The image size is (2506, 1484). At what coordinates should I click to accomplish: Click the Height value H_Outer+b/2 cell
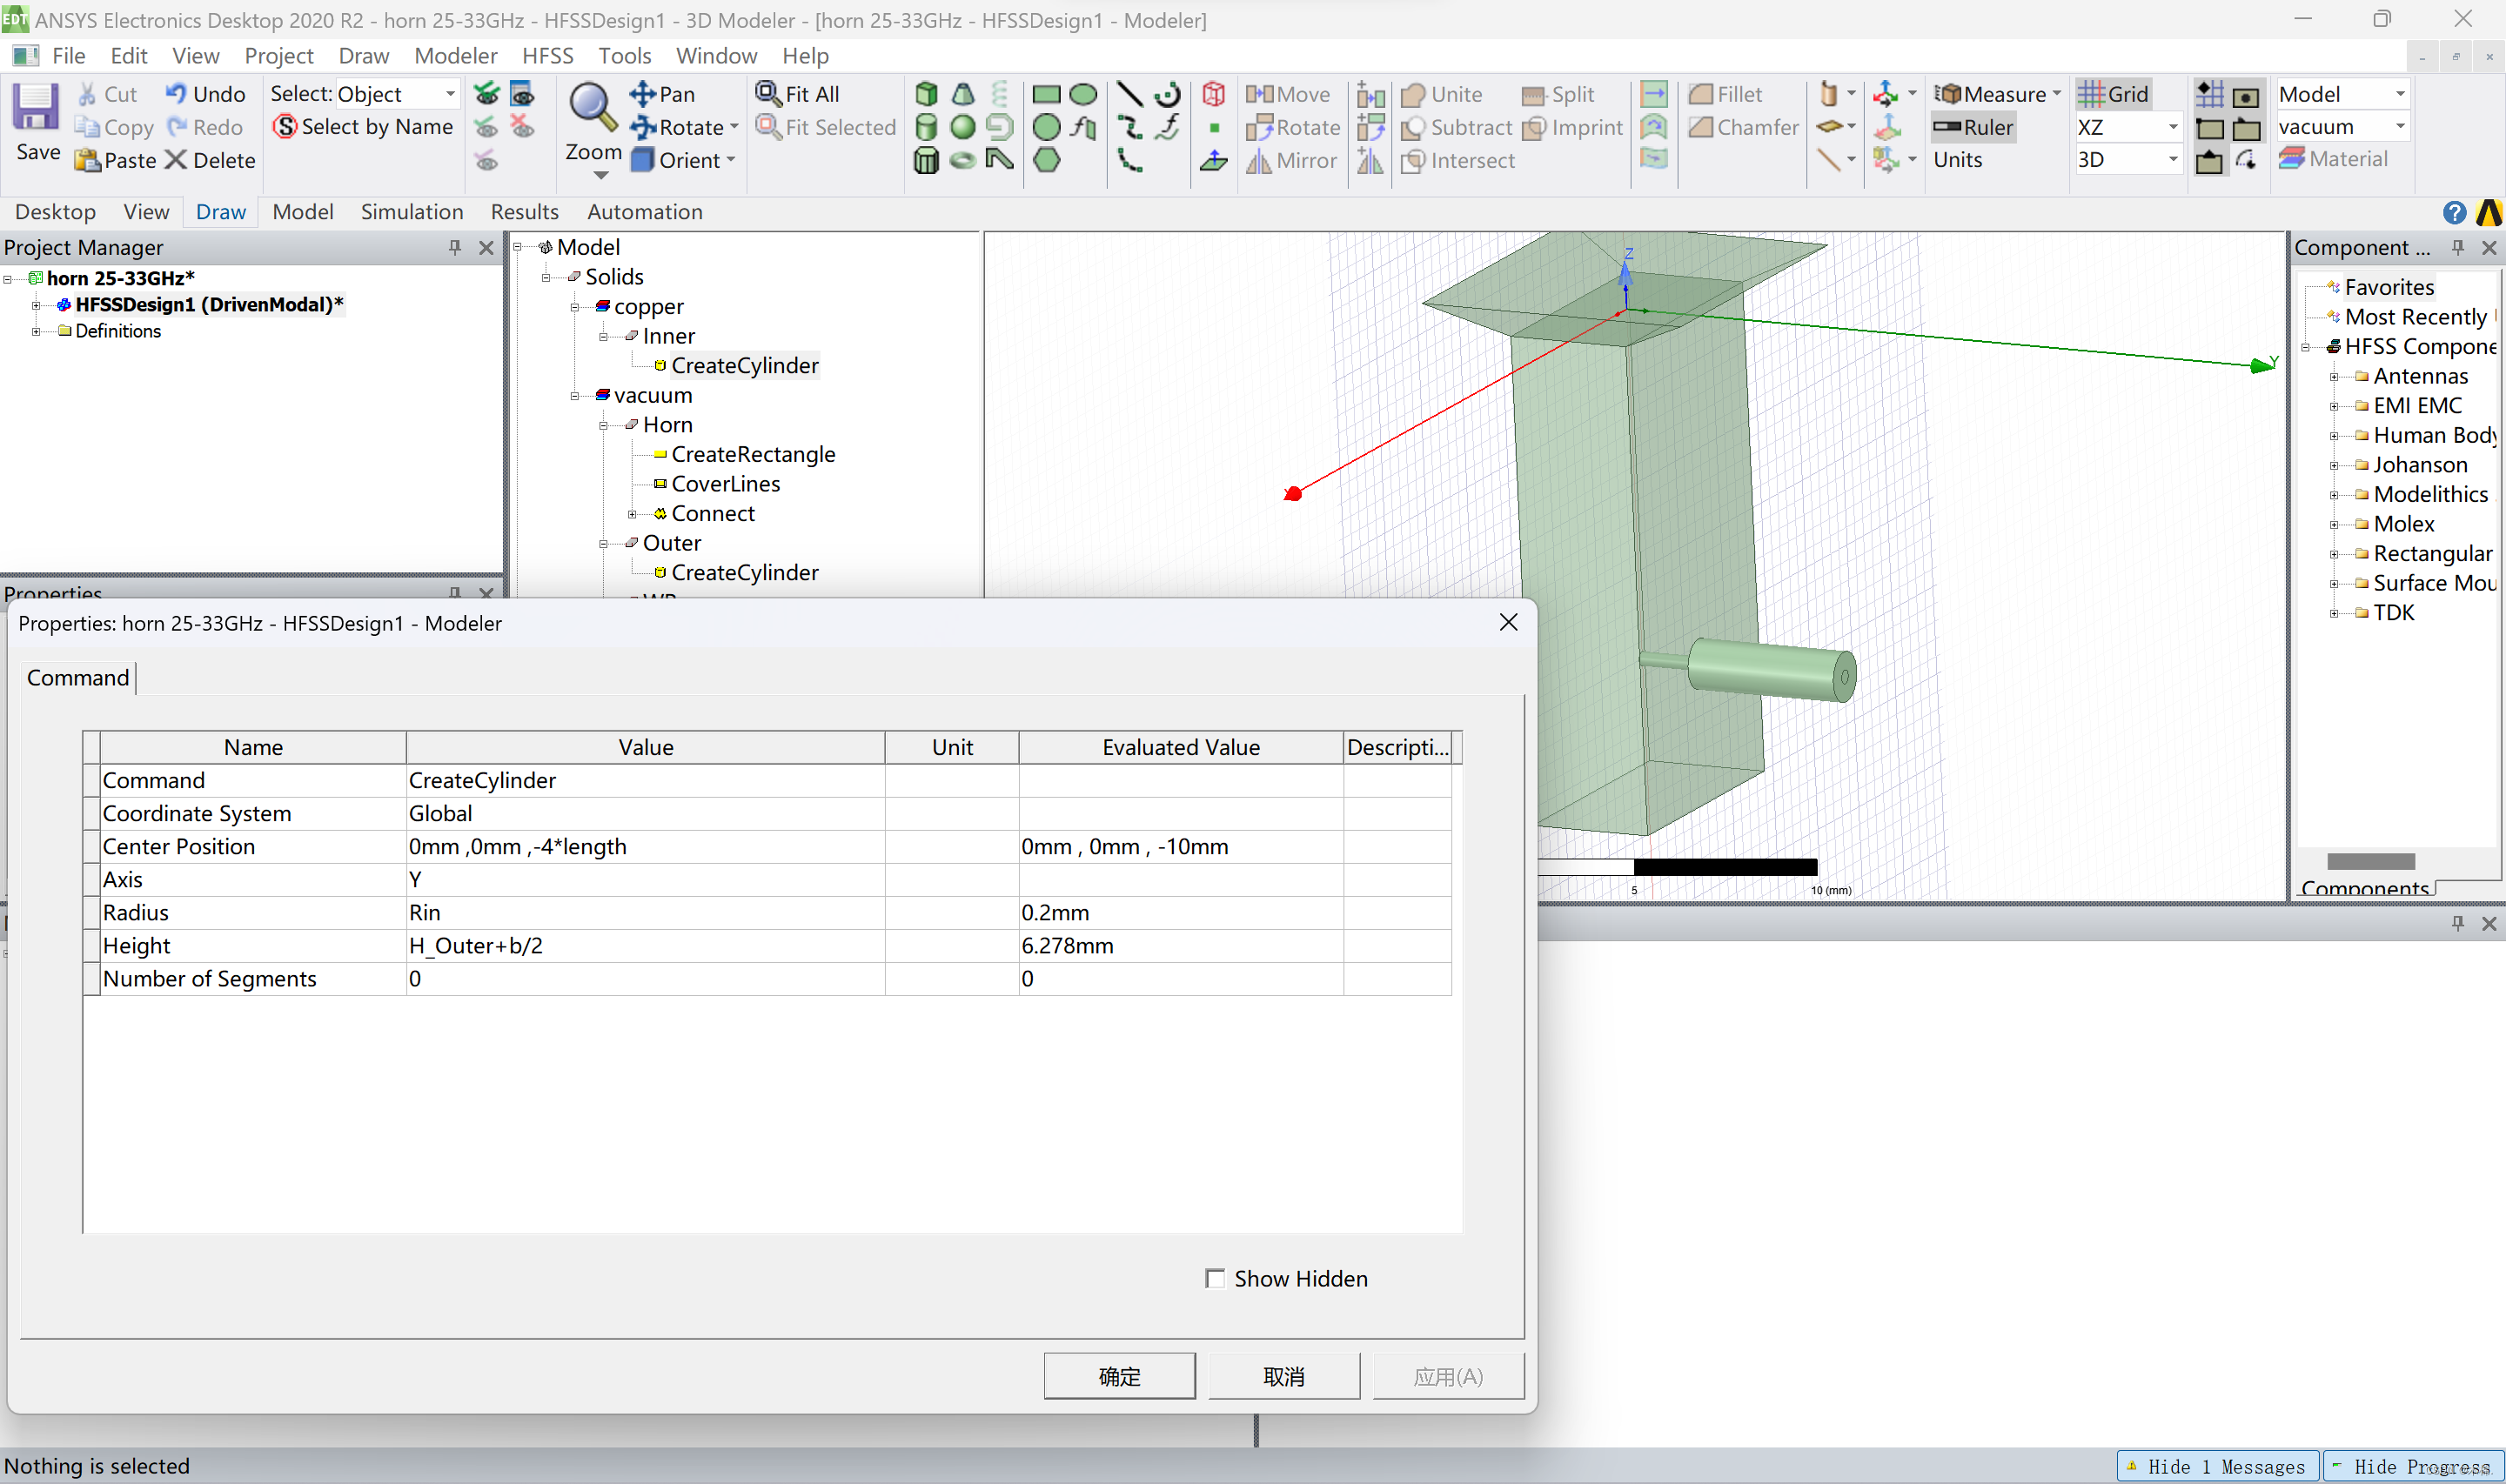click(x=645, y=945)
